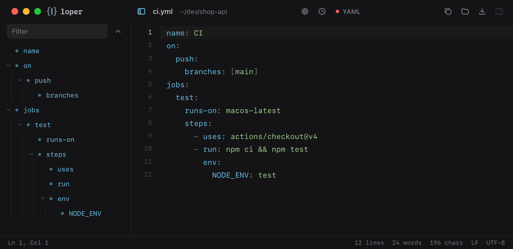Select 'env' in the outline tree
The image size is (513, 249).
click(64, 199)
